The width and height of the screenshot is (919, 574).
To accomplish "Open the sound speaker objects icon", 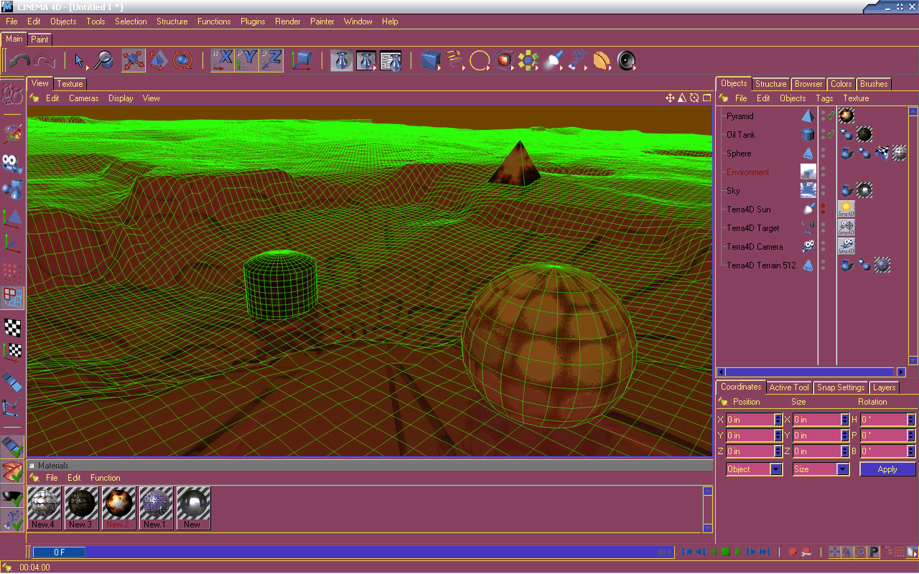I will pyautogui.click(x=626, y=61).
